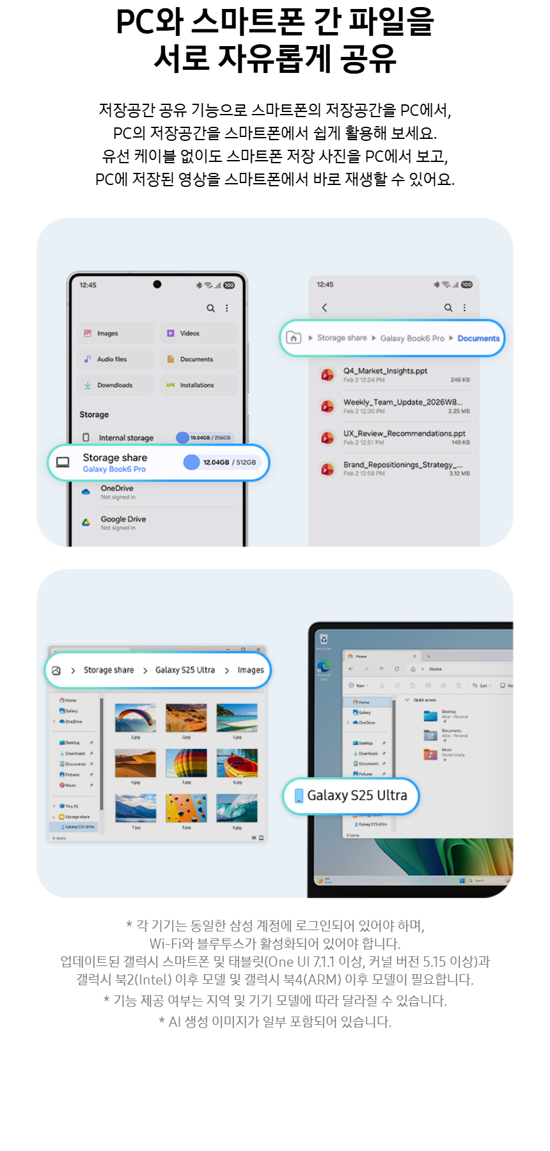Collapse Storage share in Images window sidebar
Viewport: 550px width, 1151px height.
click(54, 817)
